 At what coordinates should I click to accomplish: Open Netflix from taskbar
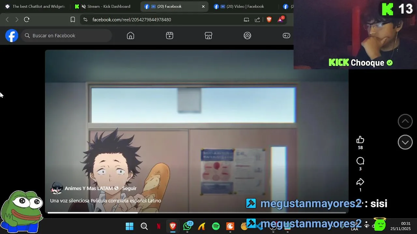159,226
